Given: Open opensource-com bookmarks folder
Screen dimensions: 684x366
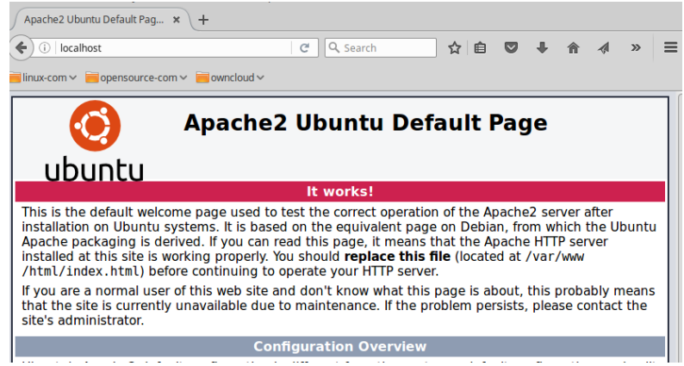Looking at the screenshot, I should tap(136, 78).
